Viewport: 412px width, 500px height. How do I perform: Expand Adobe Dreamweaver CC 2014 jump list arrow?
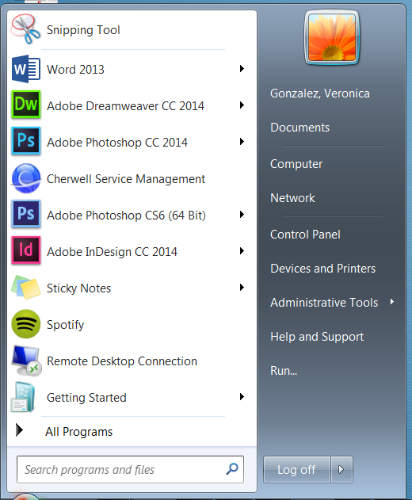click(242, 105)
